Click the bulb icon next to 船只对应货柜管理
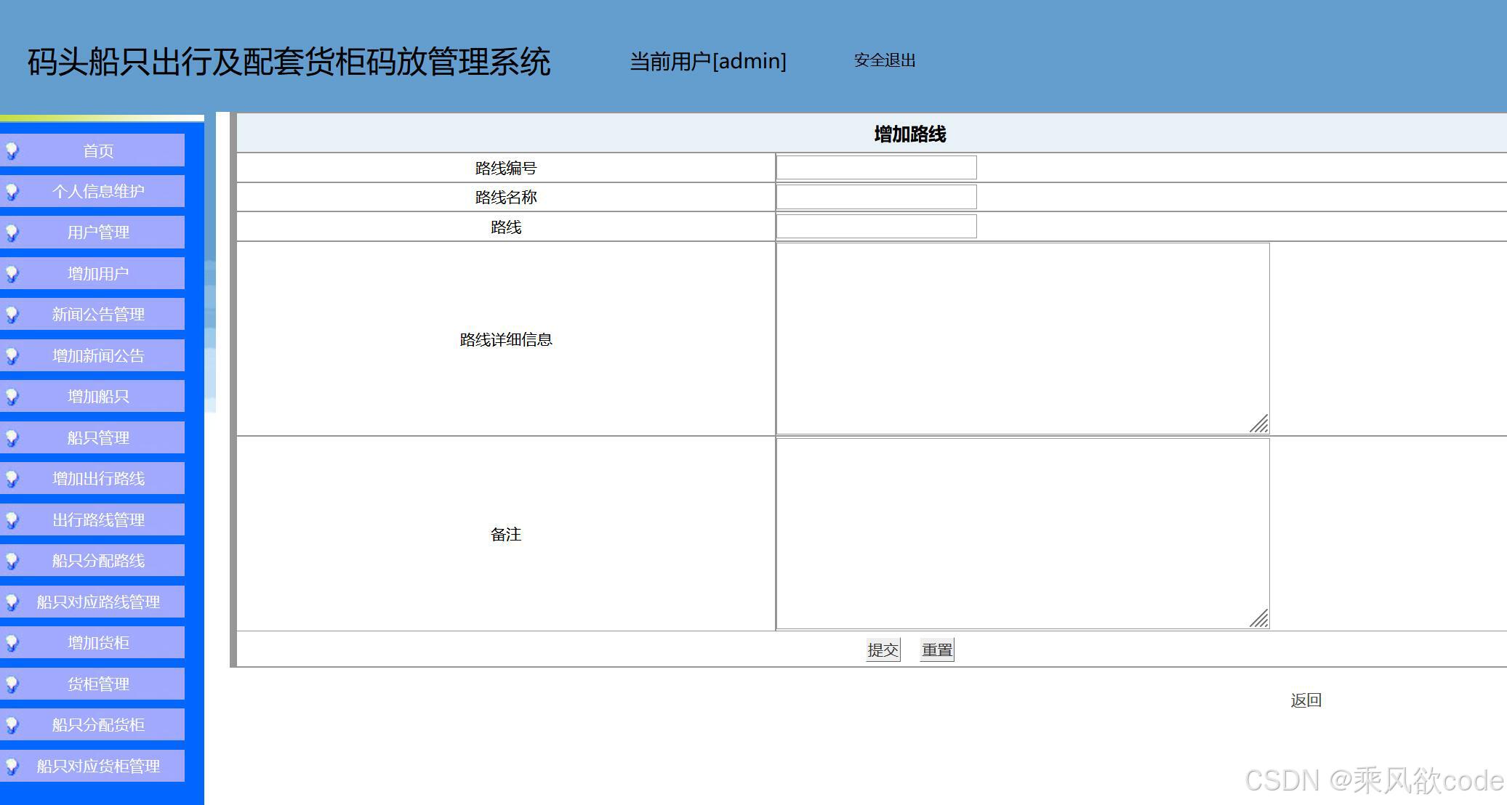 (x=13, y=765)
